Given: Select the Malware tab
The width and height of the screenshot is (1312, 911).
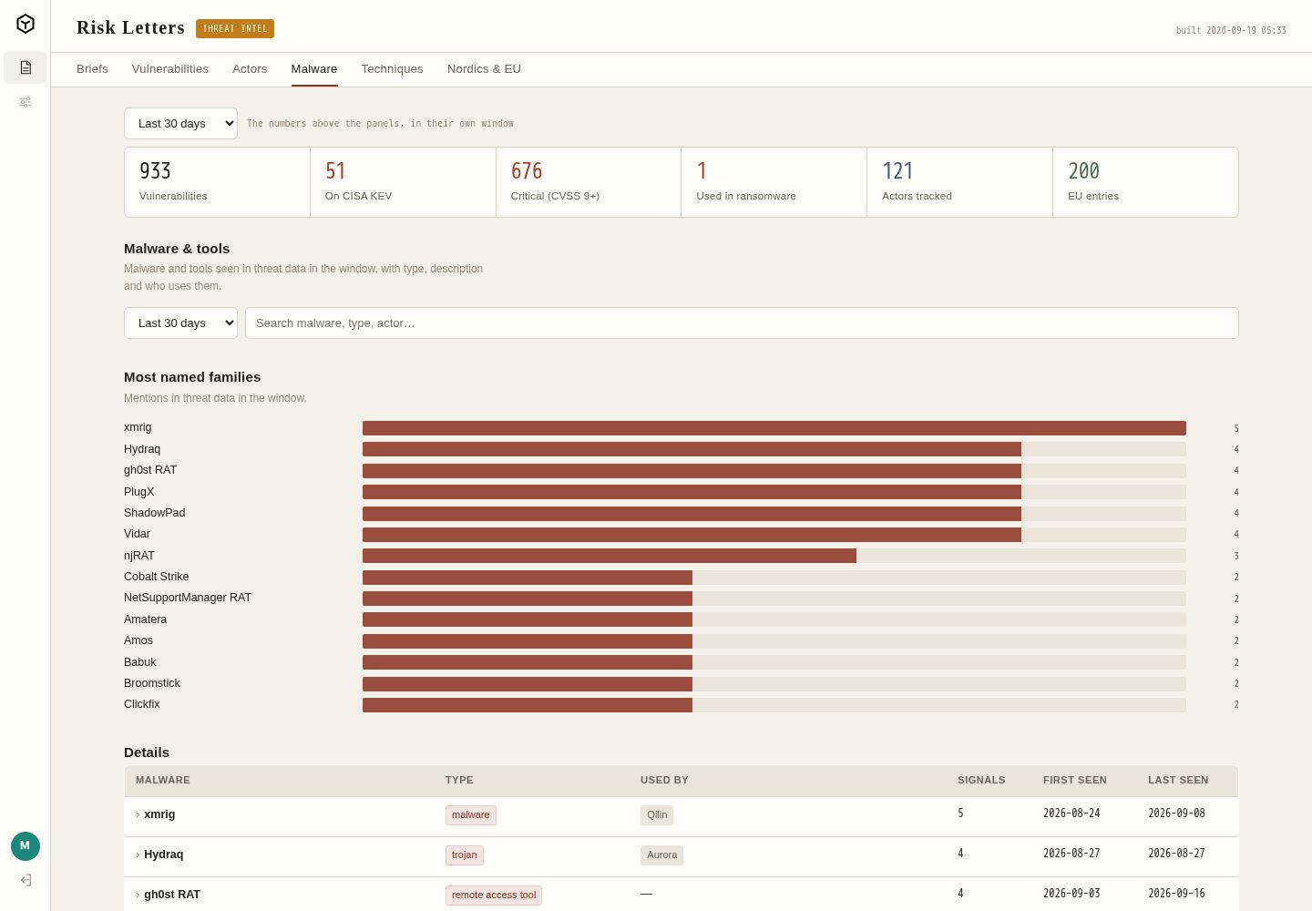Looking at the screenshot, I should click(314, 69).
